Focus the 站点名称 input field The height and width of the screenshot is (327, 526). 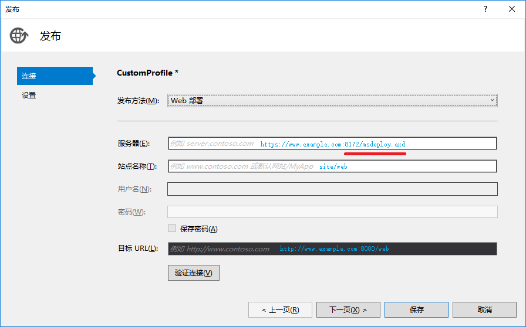332,166
